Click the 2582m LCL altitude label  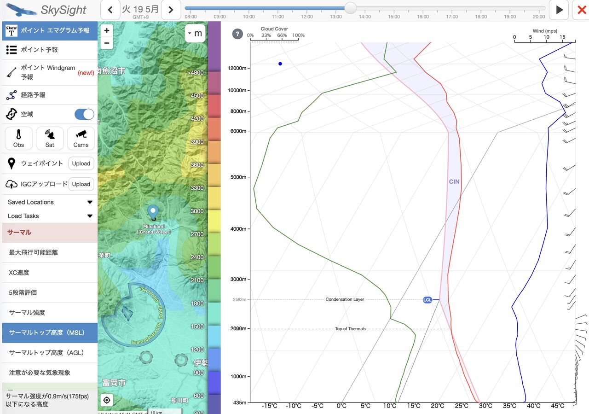[x=239, y=300]
